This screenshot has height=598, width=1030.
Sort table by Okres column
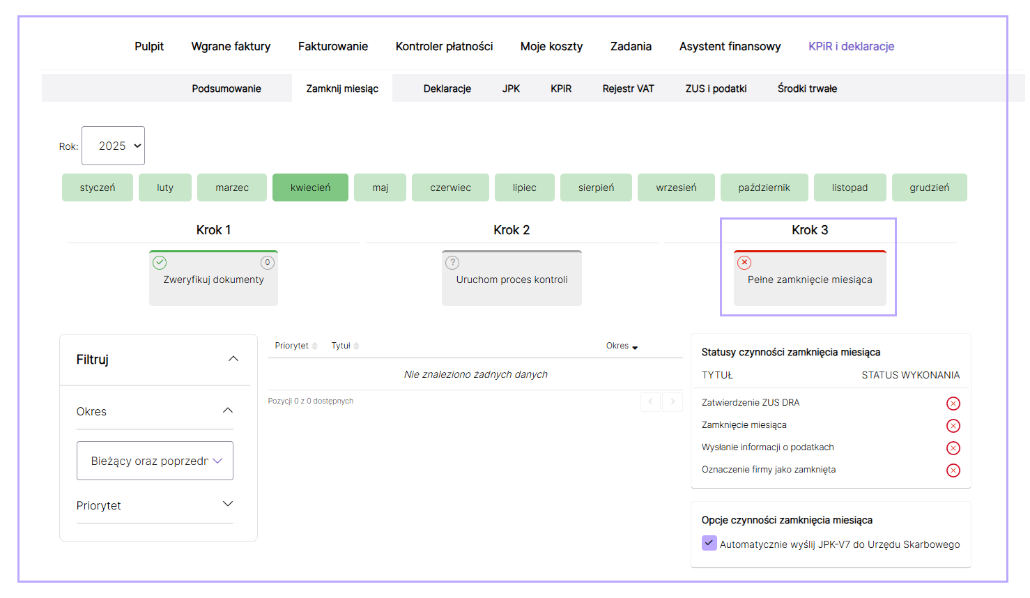622,346
